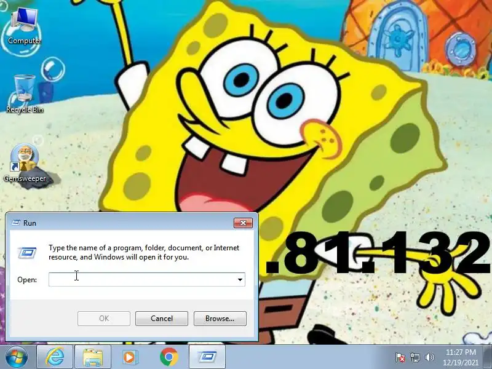Open Action Center flag in the tray
492x369 pixels.
click(400, 357)
